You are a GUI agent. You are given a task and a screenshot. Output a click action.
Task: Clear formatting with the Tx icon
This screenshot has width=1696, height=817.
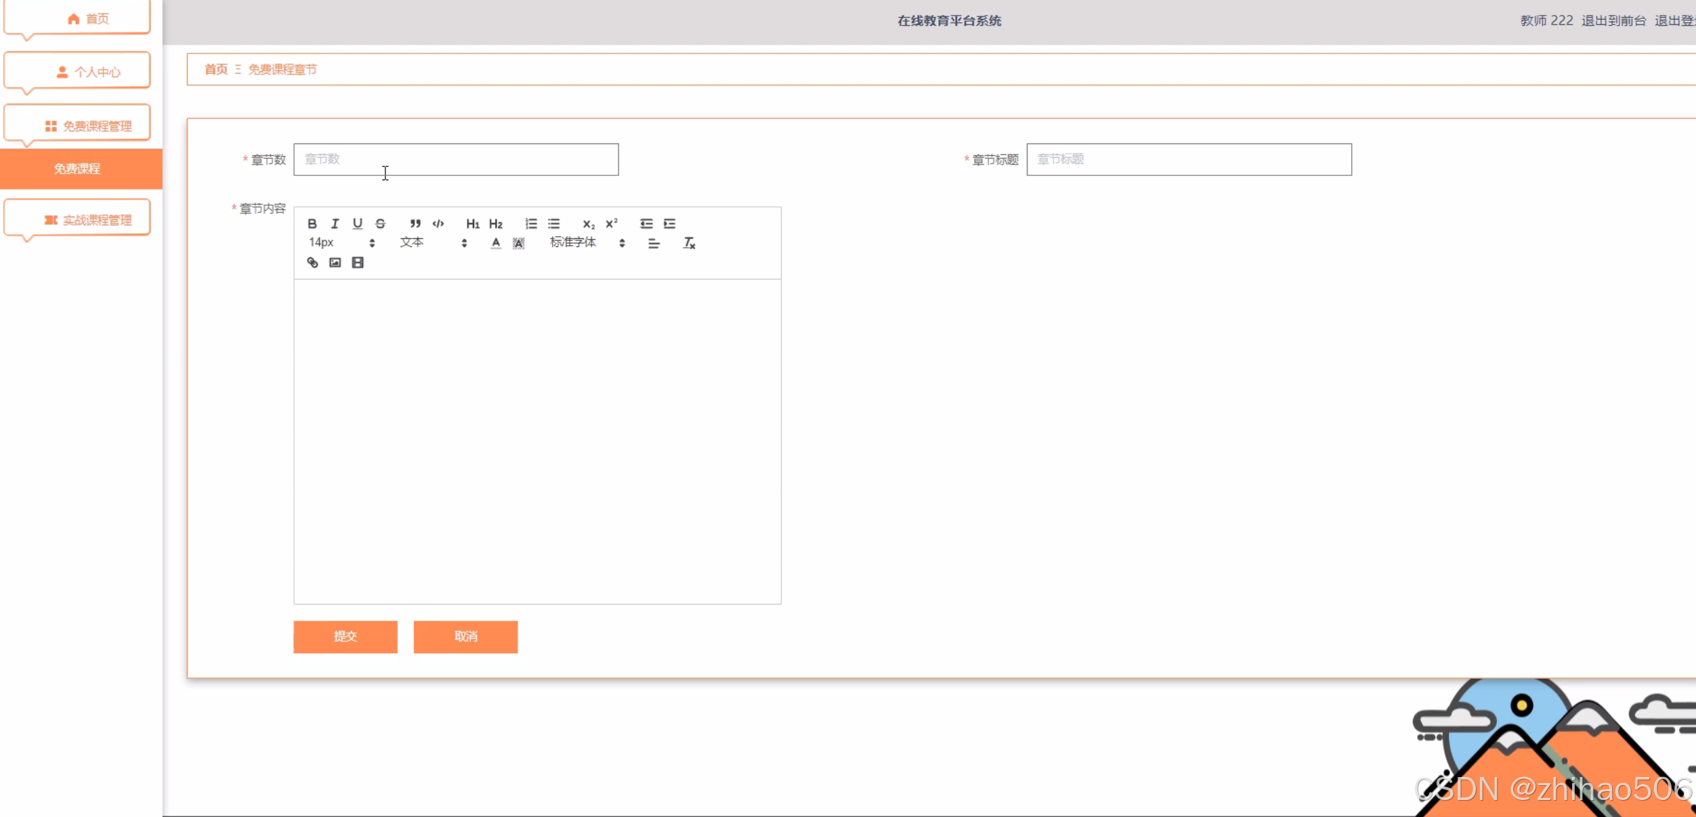pyautogui.click(x=690, y=243)
